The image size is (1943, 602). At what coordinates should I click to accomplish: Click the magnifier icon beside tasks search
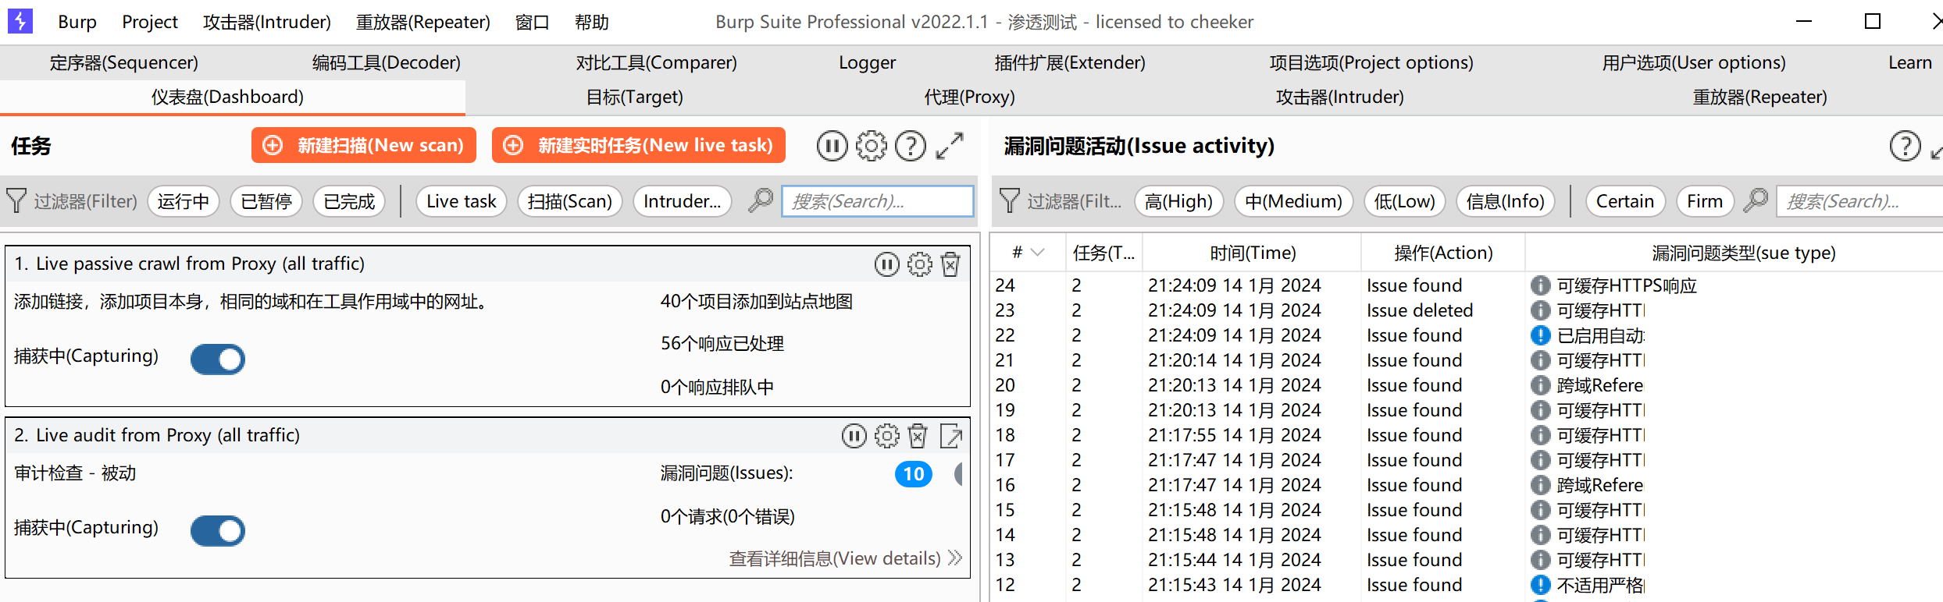(x=760, y=201)
